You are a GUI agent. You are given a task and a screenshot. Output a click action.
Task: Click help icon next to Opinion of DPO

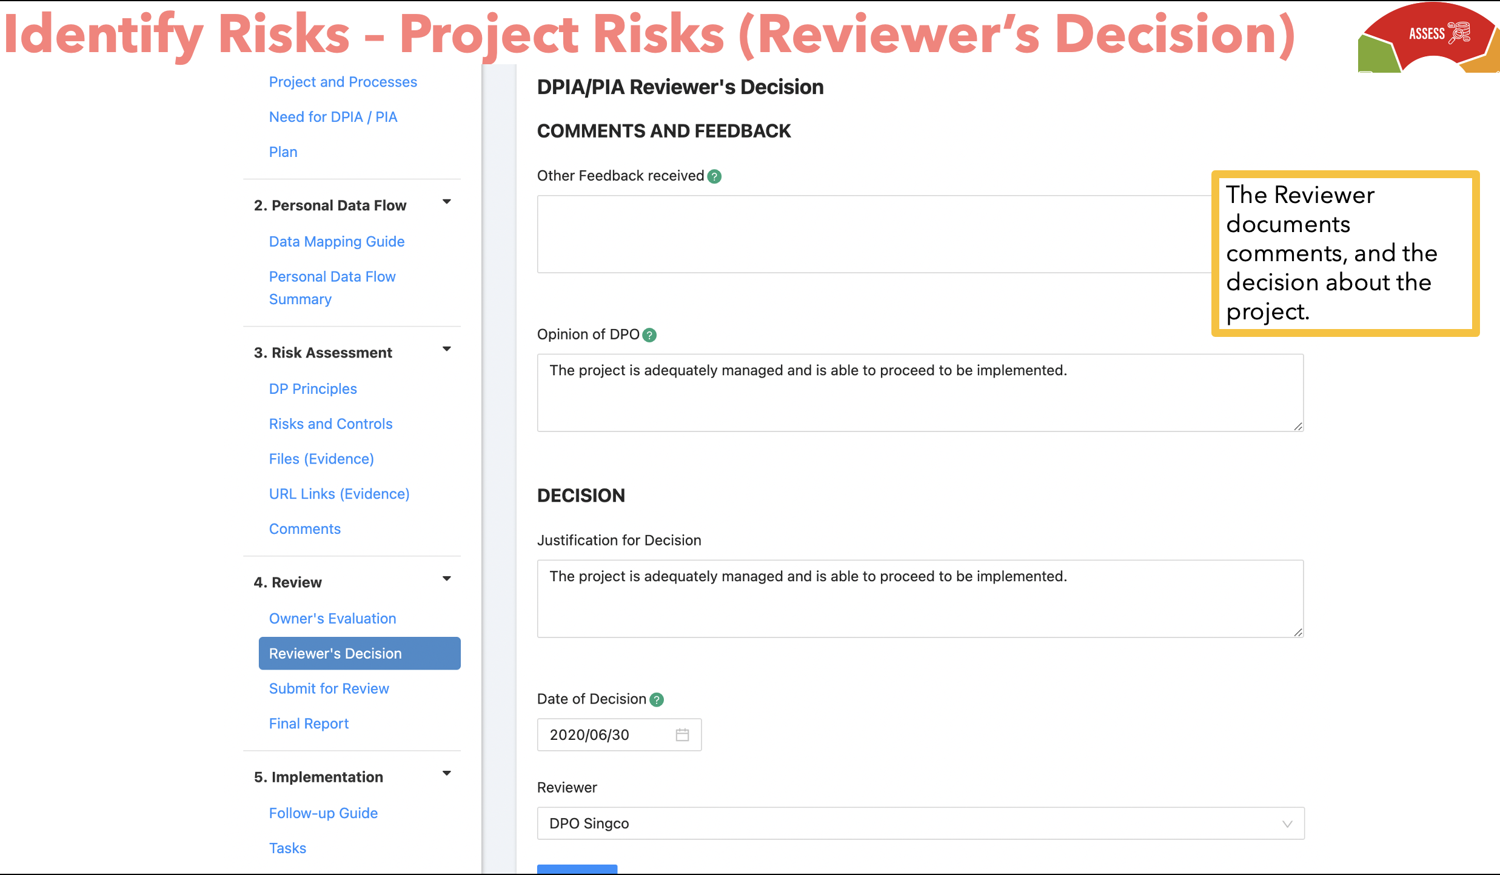click(x=649, y=335)
